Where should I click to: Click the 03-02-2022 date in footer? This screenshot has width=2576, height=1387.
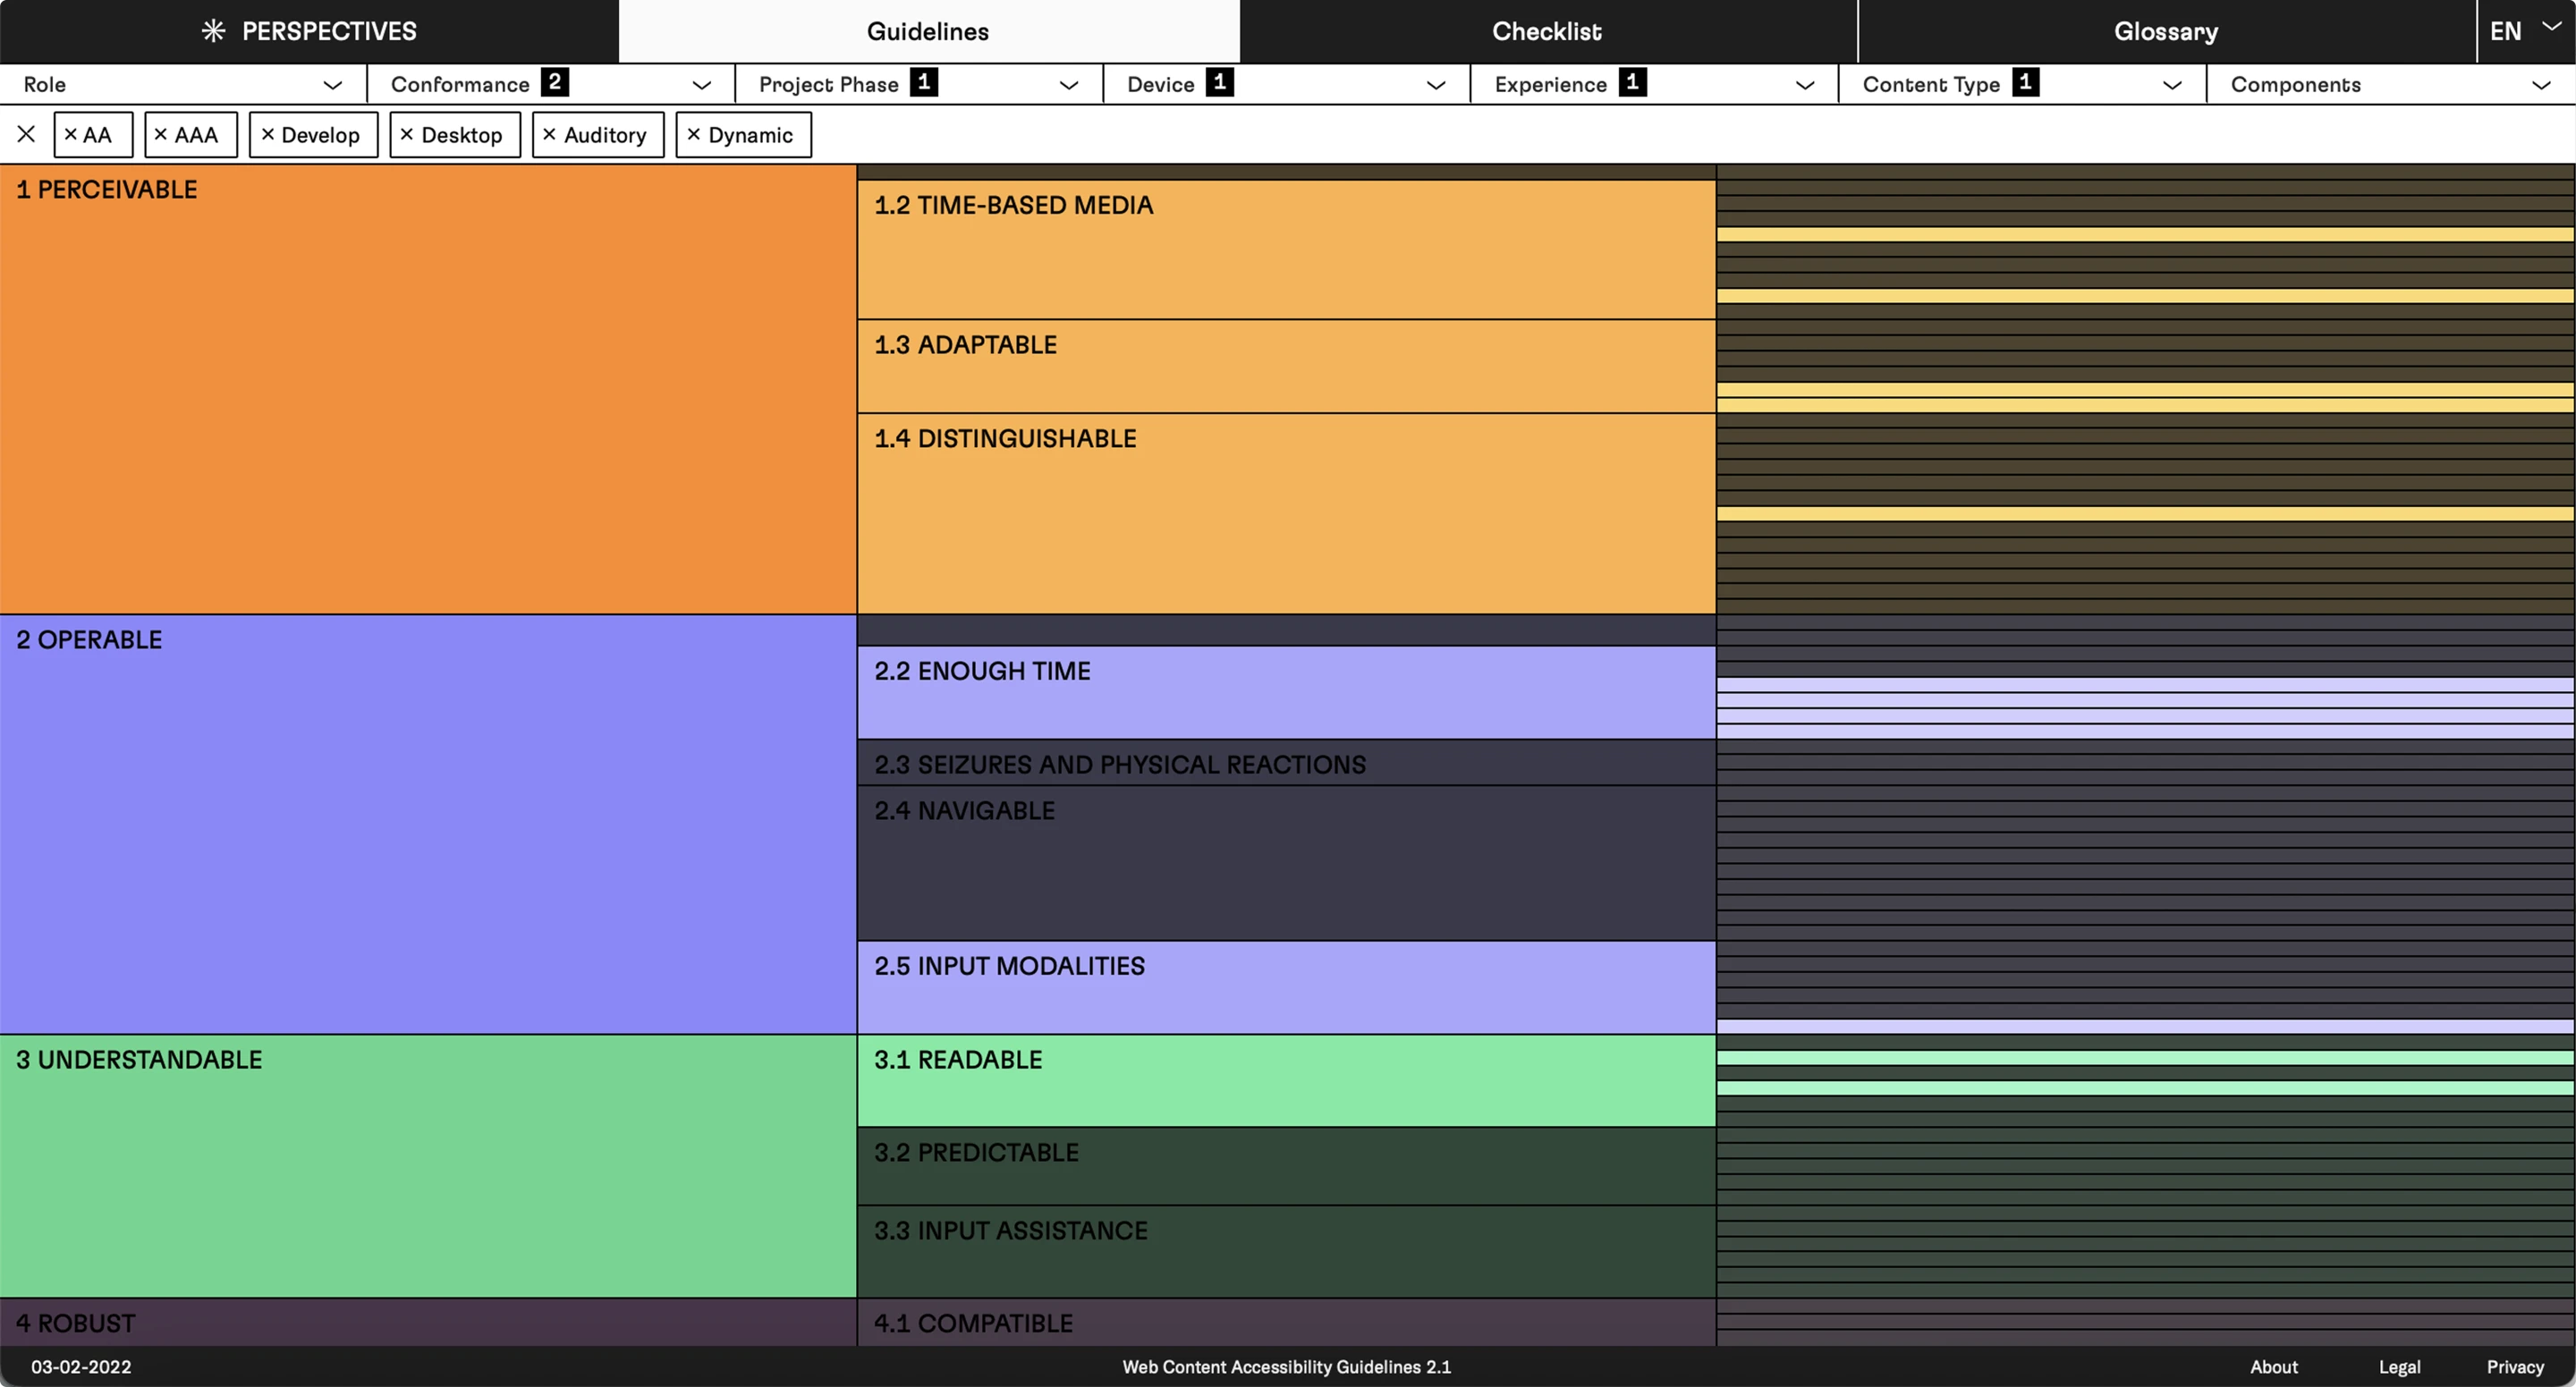coord(81,1367)
